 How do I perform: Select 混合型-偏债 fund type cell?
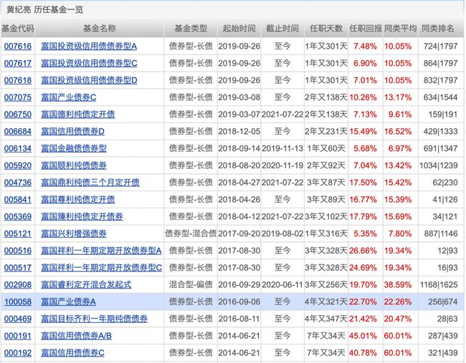pyautogui.click(x=191, y=285)
